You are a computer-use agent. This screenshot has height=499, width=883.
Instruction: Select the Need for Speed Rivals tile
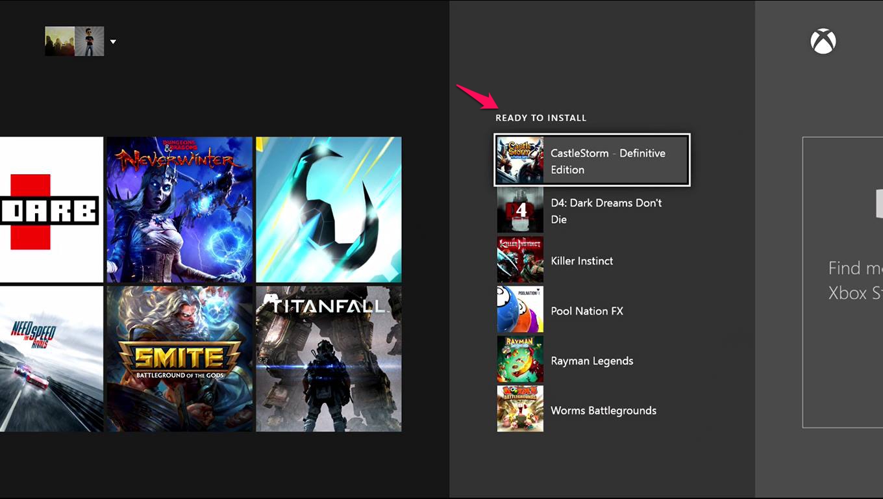(x=51, y=359)
